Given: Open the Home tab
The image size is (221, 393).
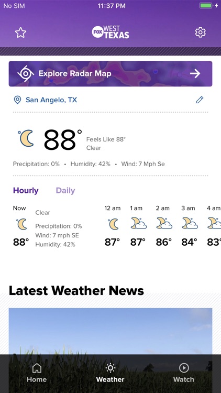Looking at the screenshot, I should [37, 373].
